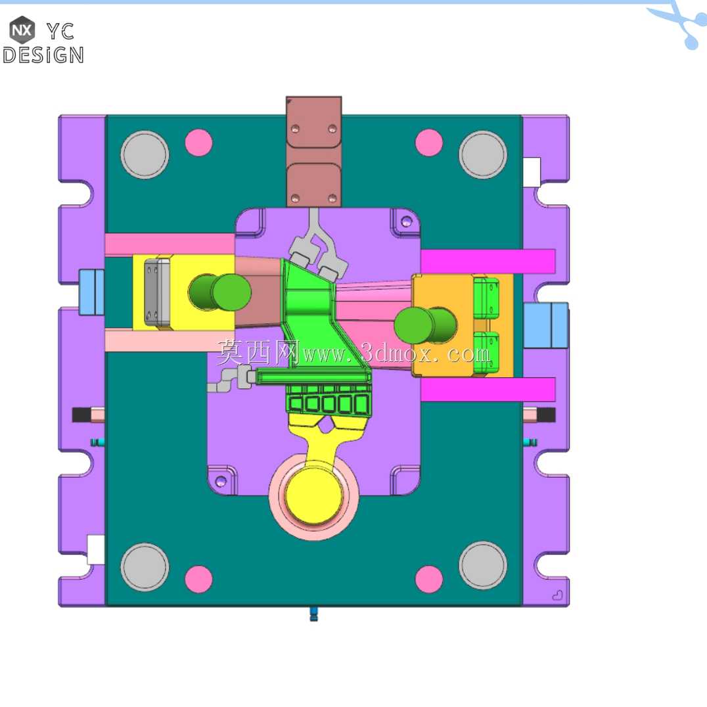Select the blue block on left plate edge
This screenshot has width=707, height=707.
coord(91,292)
